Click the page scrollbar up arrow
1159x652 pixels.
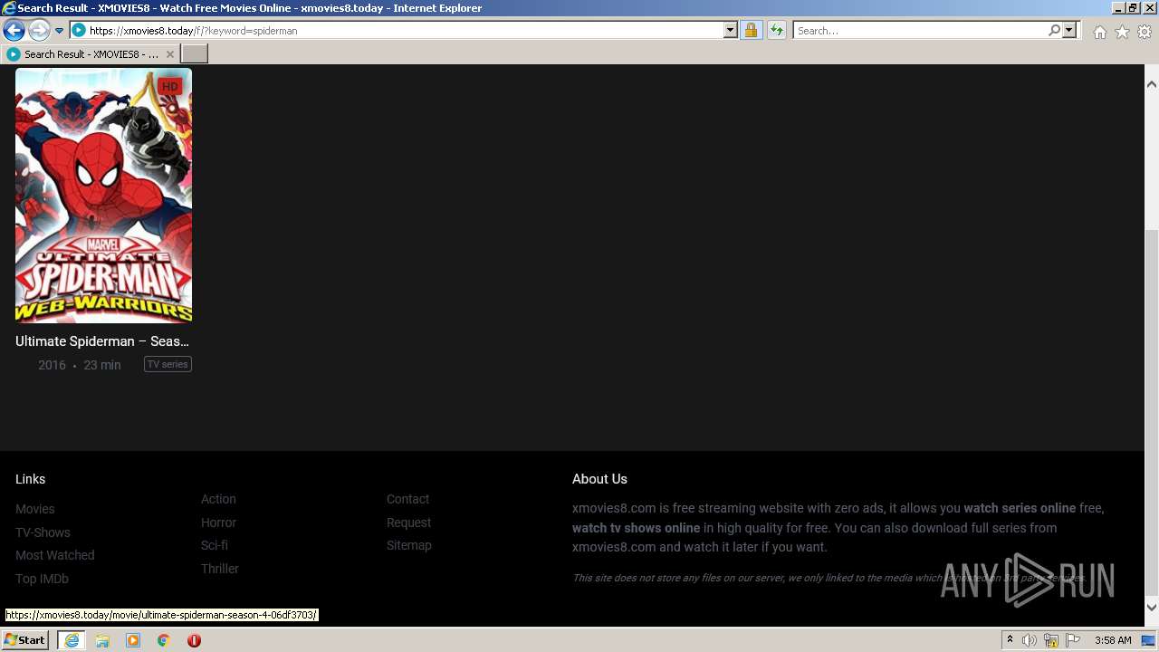tap(1152, 84)
